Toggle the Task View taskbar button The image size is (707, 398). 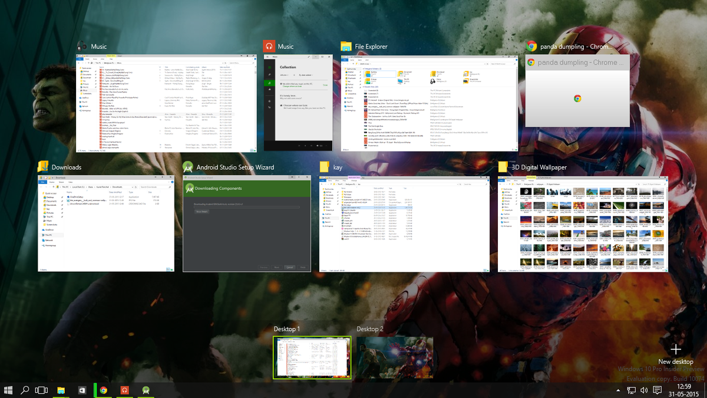click(42, 390)
